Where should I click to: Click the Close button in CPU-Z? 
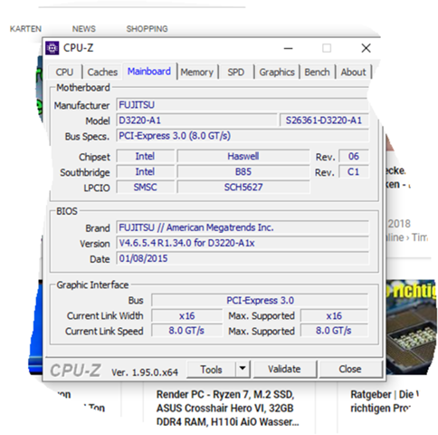tap(350, 369)
